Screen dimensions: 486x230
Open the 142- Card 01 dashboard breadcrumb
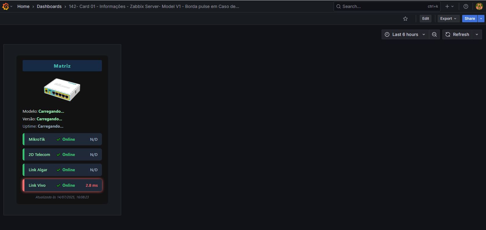click(x=154, y=6)
